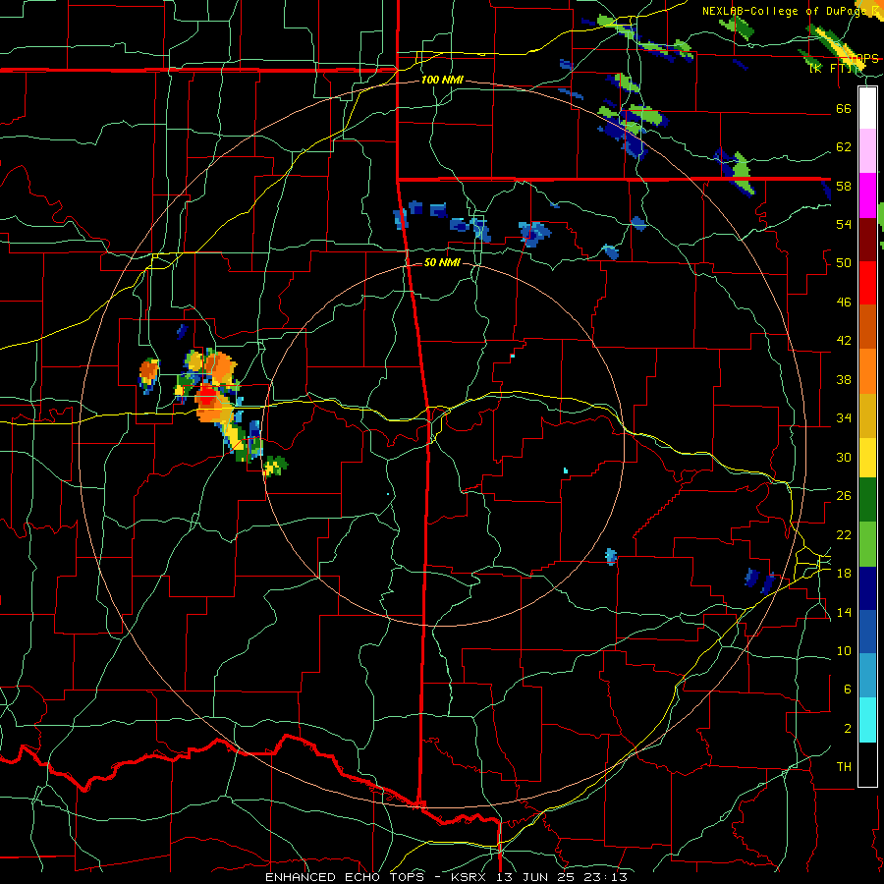Screen dimensions: 884x884
Task: Click the "54" scale label
Action: tap(844, 224)
